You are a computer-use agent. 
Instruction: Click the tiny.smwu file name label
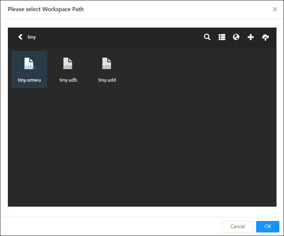pyautogui.click(x=29, y=80)
